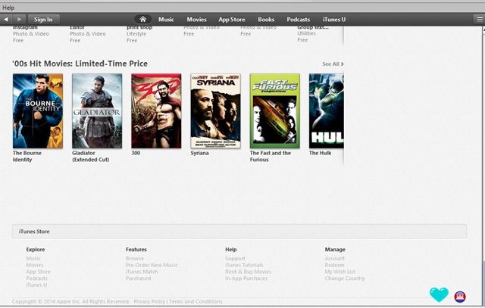Click the round flag icon

coord(460,297)
